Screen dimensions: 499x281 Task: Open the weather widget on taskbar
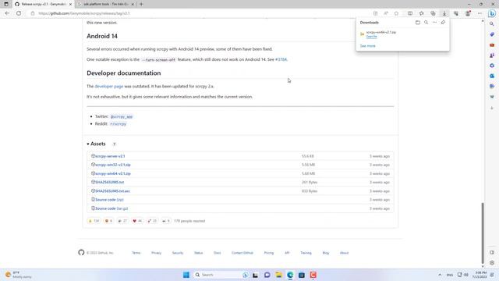pos(19,275)
